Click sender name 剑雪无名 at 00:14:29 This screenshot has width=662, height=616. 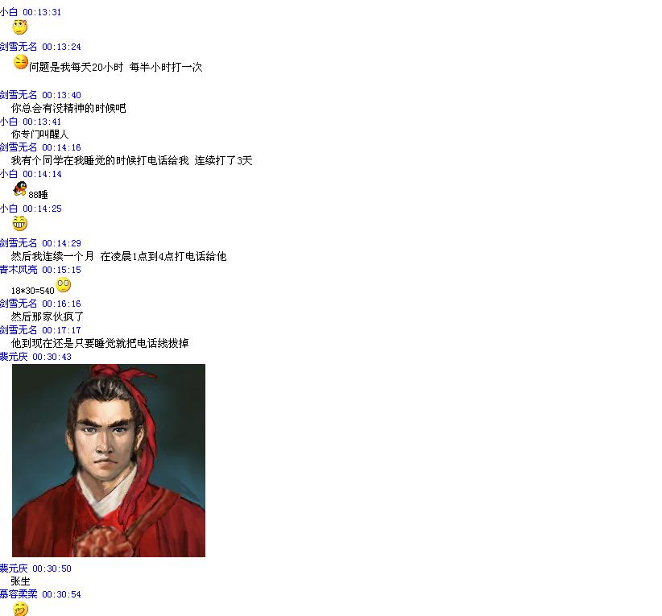click(19, 242)
